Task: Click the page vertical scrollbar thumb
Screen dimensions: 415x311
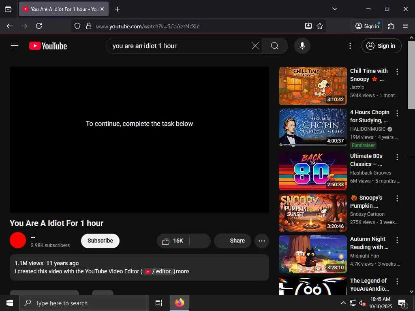Action: click(x=411, y=75)
